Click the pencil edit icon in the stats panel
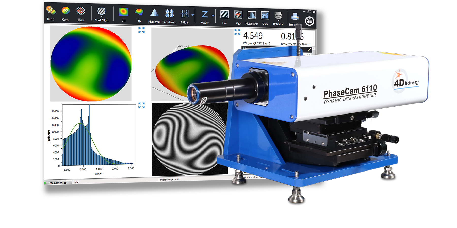This screenshot has width=457, height=228. tap(309, 49)
